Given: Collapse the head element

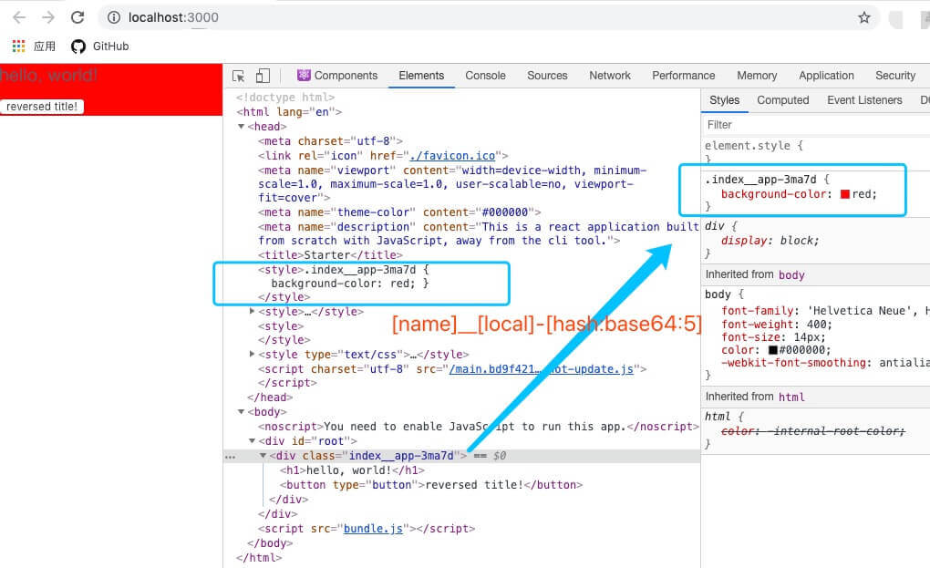Looking at the screenshot, I should (x=241, y=127).
